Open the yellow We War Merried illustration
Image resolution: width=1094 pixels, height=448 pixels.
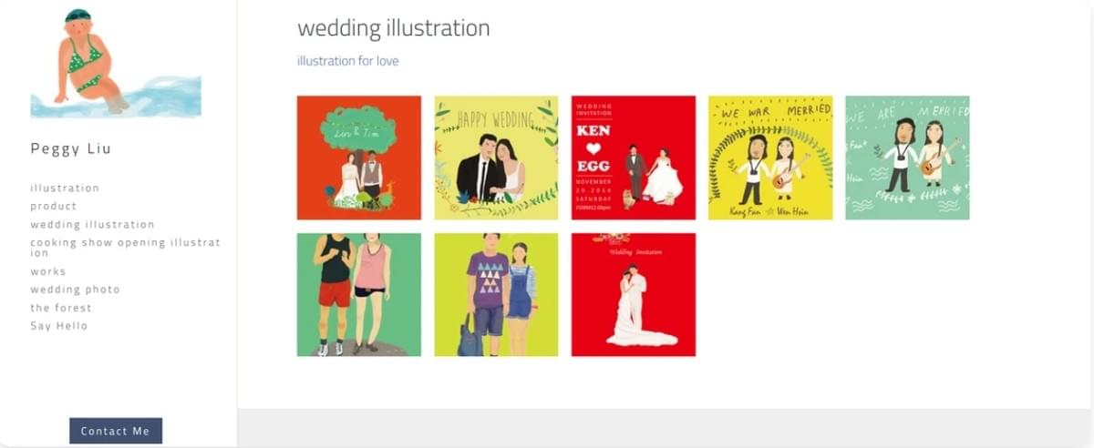point(770,158)
